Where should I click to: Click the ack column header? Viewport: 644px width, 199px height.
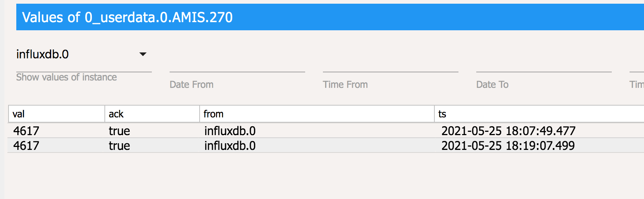116,114
